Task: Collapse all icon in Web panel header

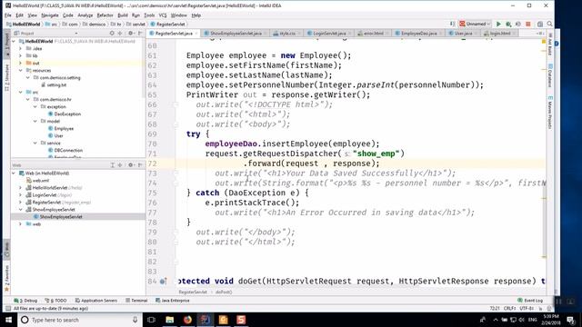Action: [x=120, y=165]
